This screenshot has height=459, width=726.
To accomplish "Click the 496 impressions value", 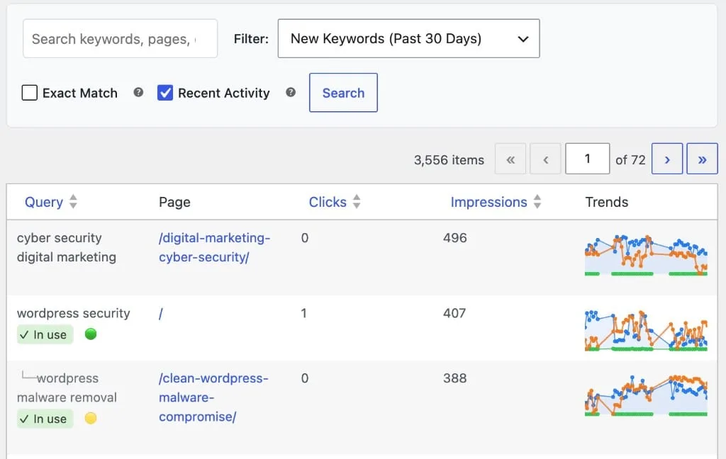I will [454, 238].
